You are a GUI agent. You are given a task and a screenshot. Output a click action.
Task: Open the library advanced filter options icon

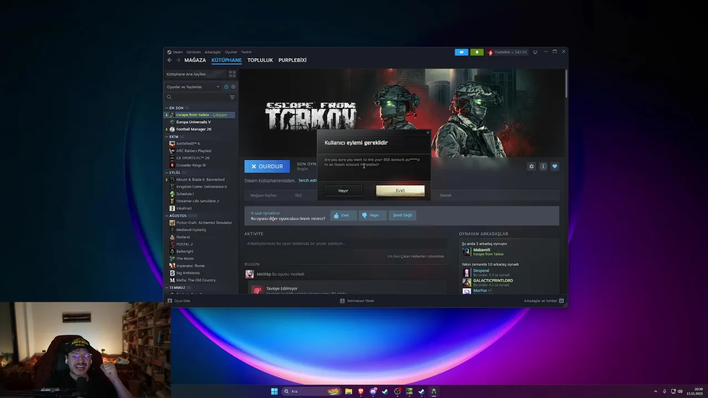tap(232, 97)
